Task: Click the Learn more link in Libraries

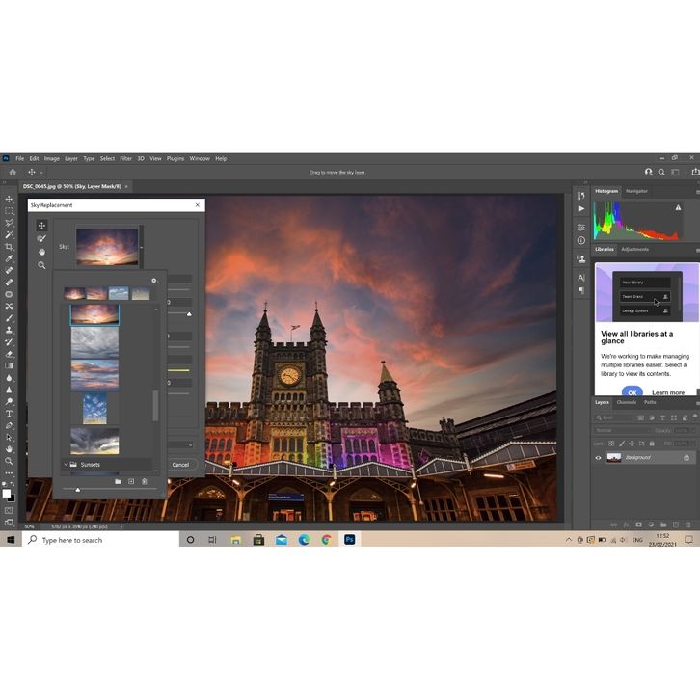Action: 667,392
